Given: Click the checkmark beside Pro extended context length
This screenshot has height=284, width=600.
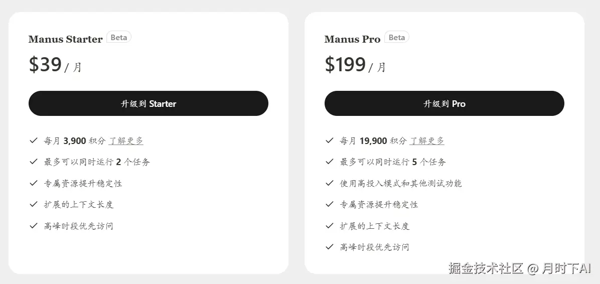Looking at the screenshot, I should coord(330,226).
